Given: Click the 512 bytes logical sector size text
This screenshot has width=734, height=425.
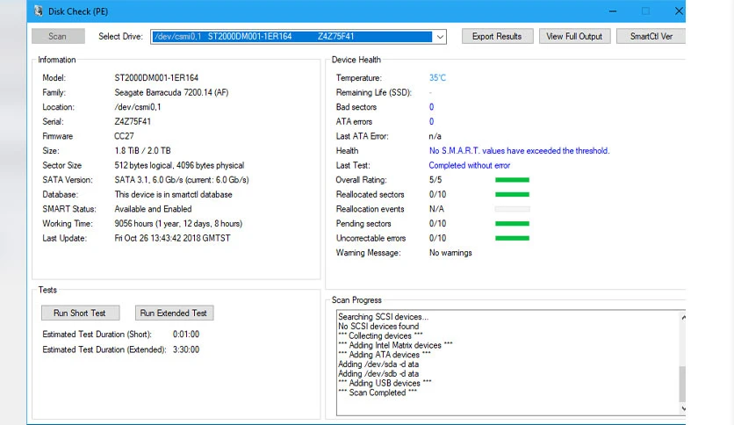Looking at the screenshot, I should [x=179, y=165].
